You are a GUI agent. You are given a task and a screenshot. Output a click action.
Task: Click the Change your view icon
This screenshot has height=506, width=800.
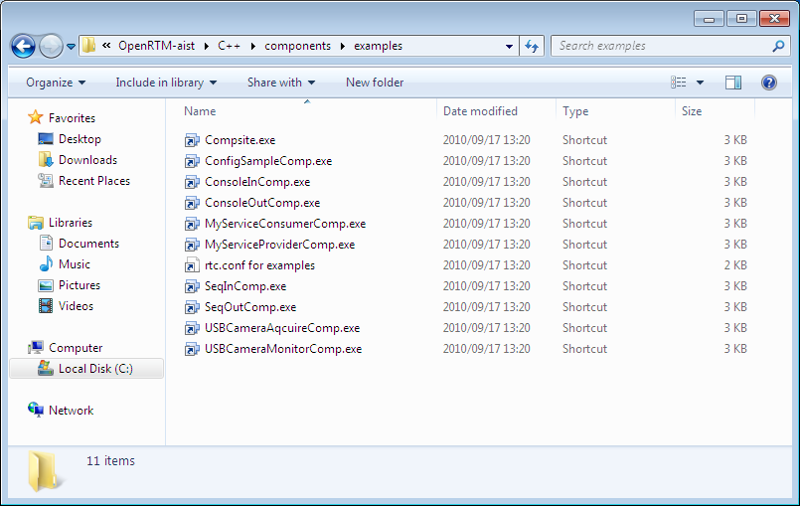pyautogui.click(x=678, y=83)
